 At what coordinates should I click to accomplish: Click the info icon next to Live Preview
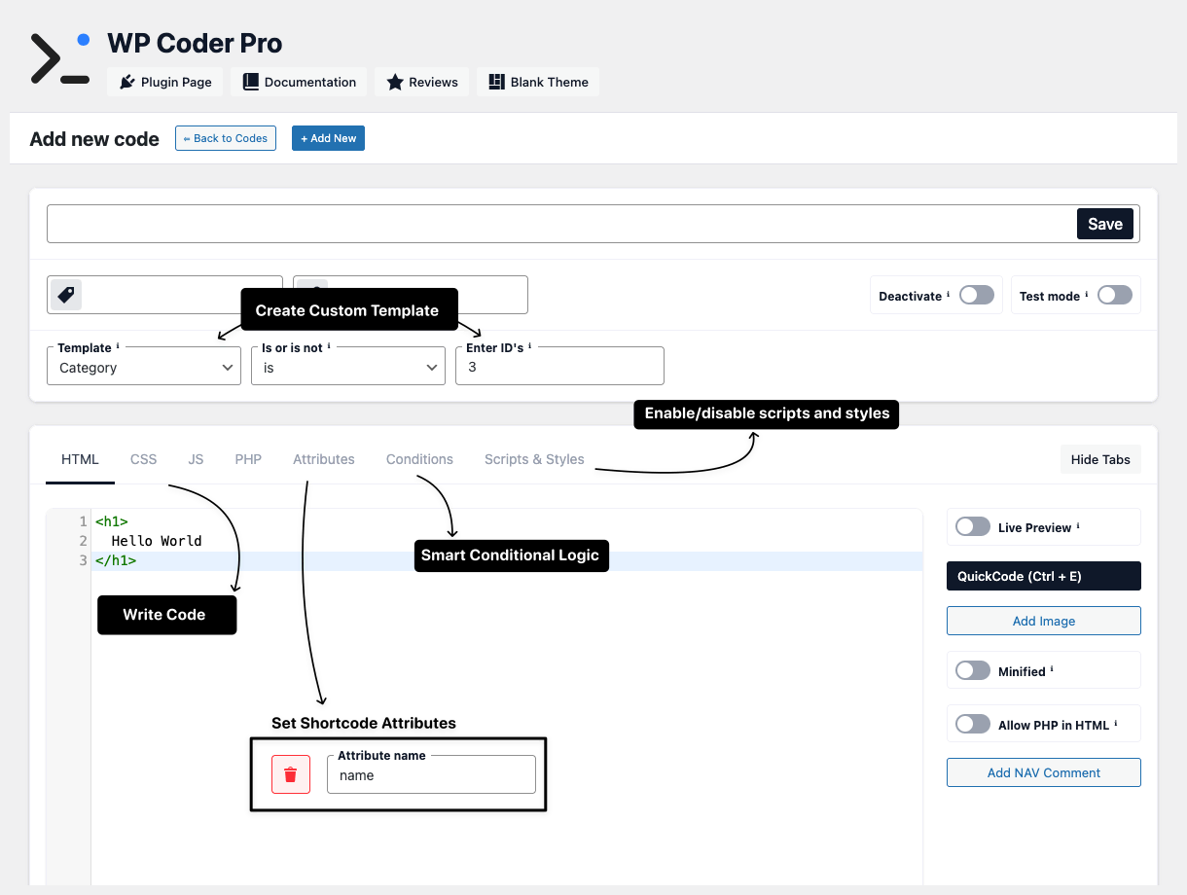pyautogui.click(x=1078, y=526)
